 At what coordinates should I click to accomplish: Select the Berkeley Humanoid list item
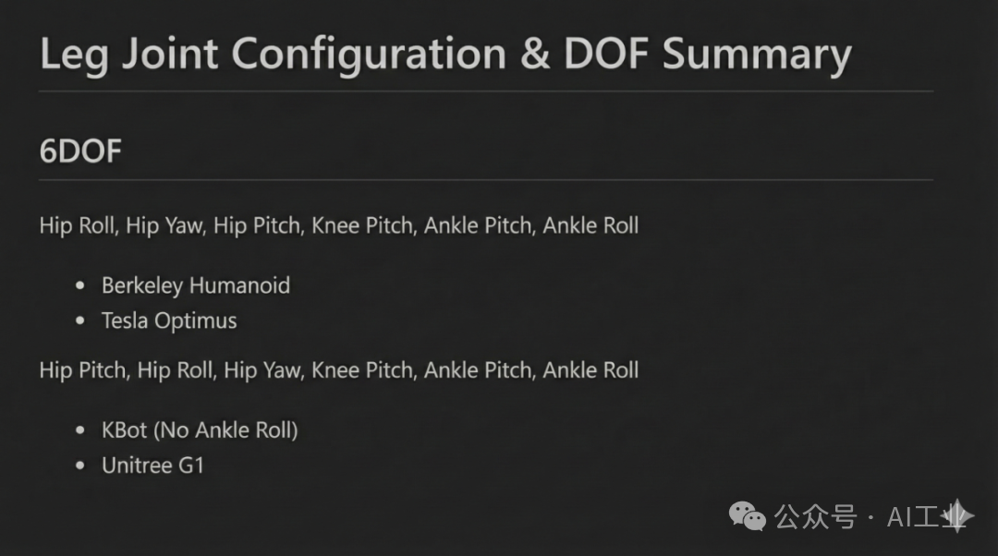click(196, 286)
